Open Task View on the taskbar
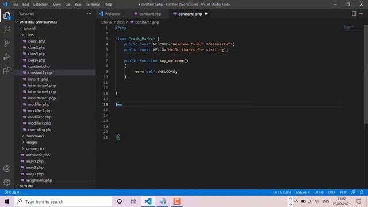Image resolution: width=368 pixels, height=207 pixels. pos(133,201)
